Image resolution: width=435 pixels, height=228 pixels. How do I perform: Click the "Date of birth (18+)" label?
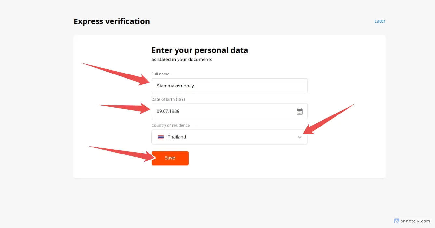point(168,99)
